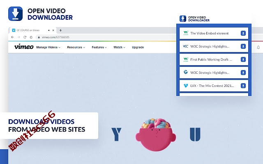Select 'LVX - The Mix Contest 2021' entry
The height and width of the screenshot is (164, 263).
[214, 86]
